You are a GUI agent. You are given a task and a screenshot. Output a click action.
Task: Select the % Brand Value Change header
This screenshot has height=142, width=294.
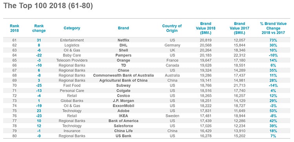click(273, 28)
